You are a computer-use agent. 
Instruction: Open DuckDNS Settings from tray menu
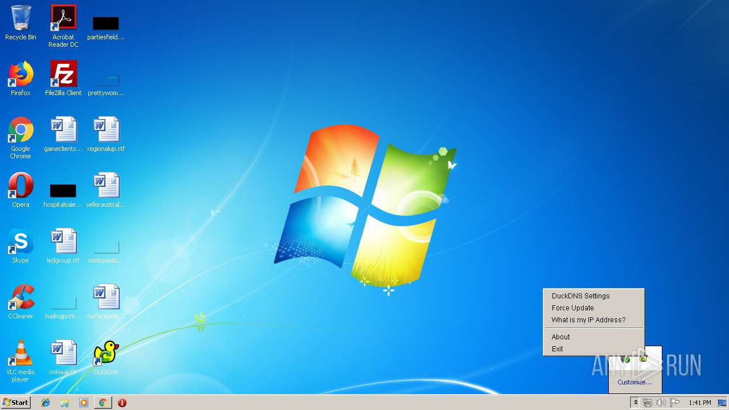pyautogui.click(x=593, y=296)
